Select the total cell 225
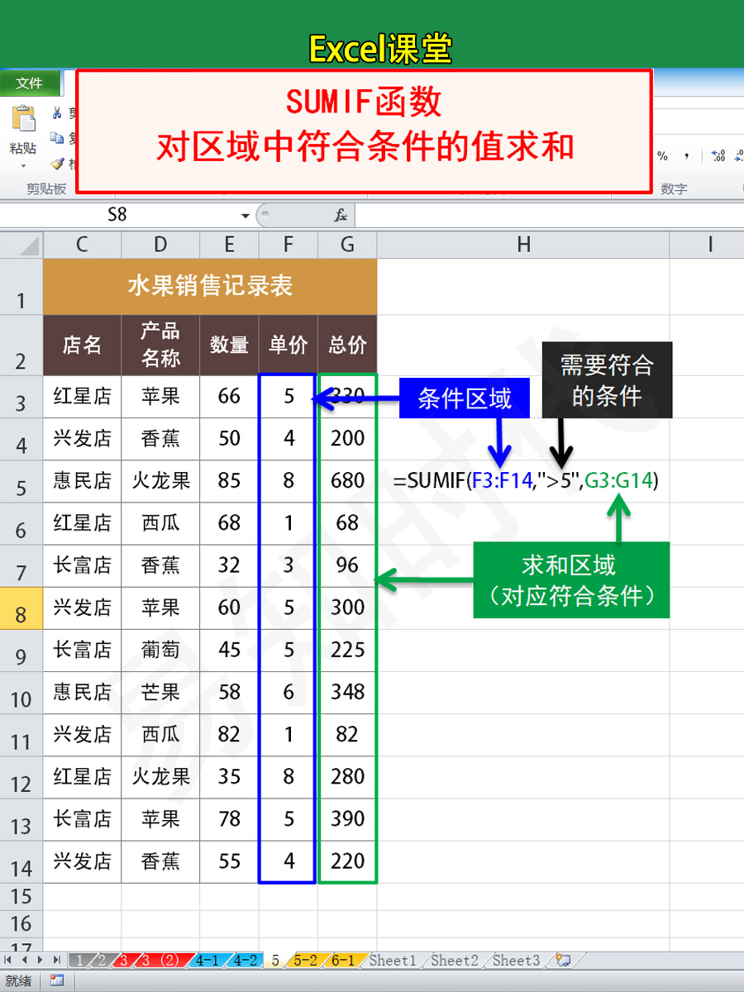 347,650
